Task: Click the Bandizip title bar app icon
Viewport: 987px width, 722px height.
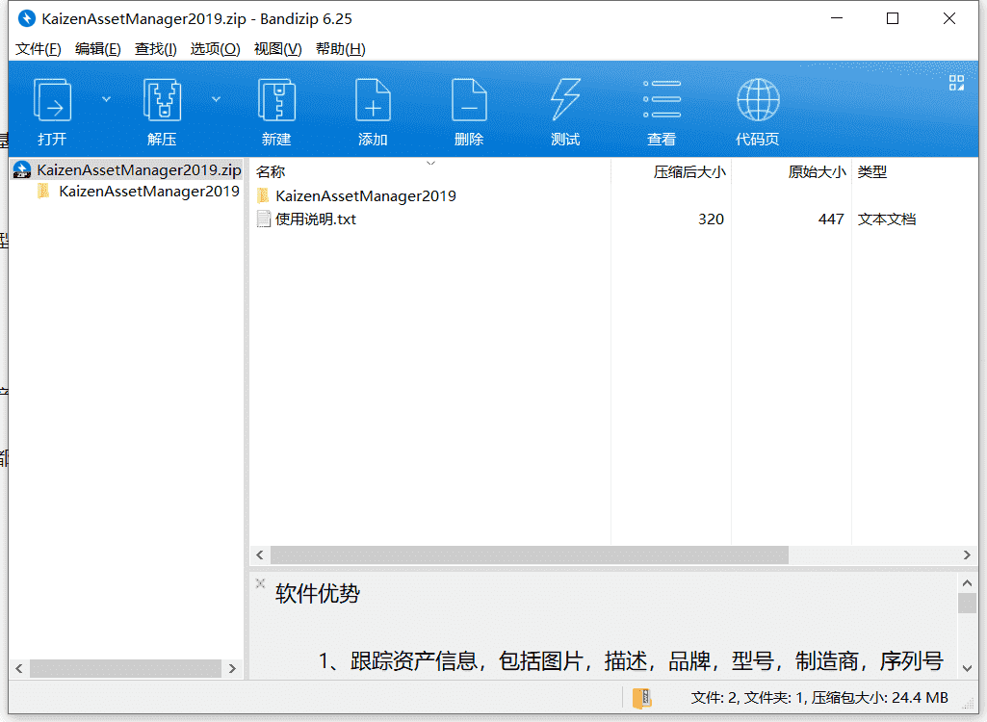Action: point(26,19)
